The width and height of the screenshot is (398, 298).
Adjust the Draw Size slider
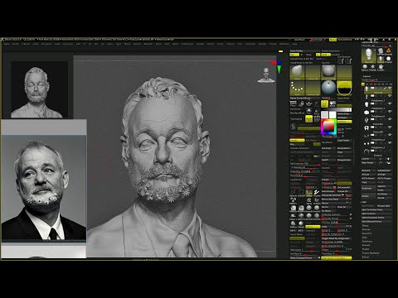(304, 171)
